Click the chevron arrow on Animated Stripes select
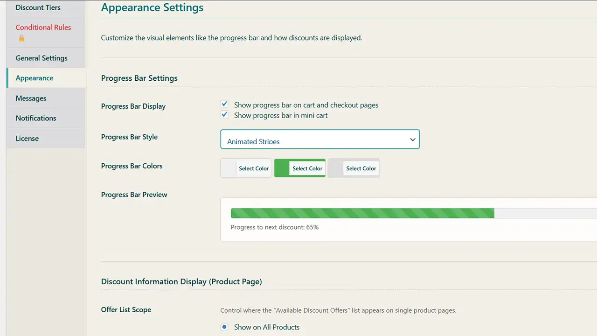Viewport: 597px width, 336px height. [412, 140]
